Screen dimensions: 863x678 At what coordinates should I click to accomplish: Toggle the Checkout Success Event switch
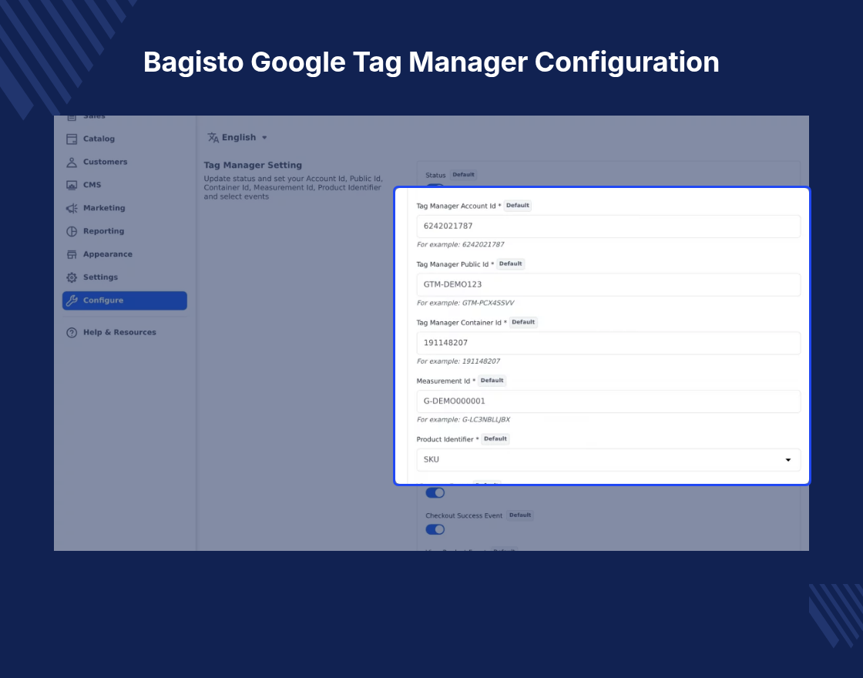coord(435,529)
